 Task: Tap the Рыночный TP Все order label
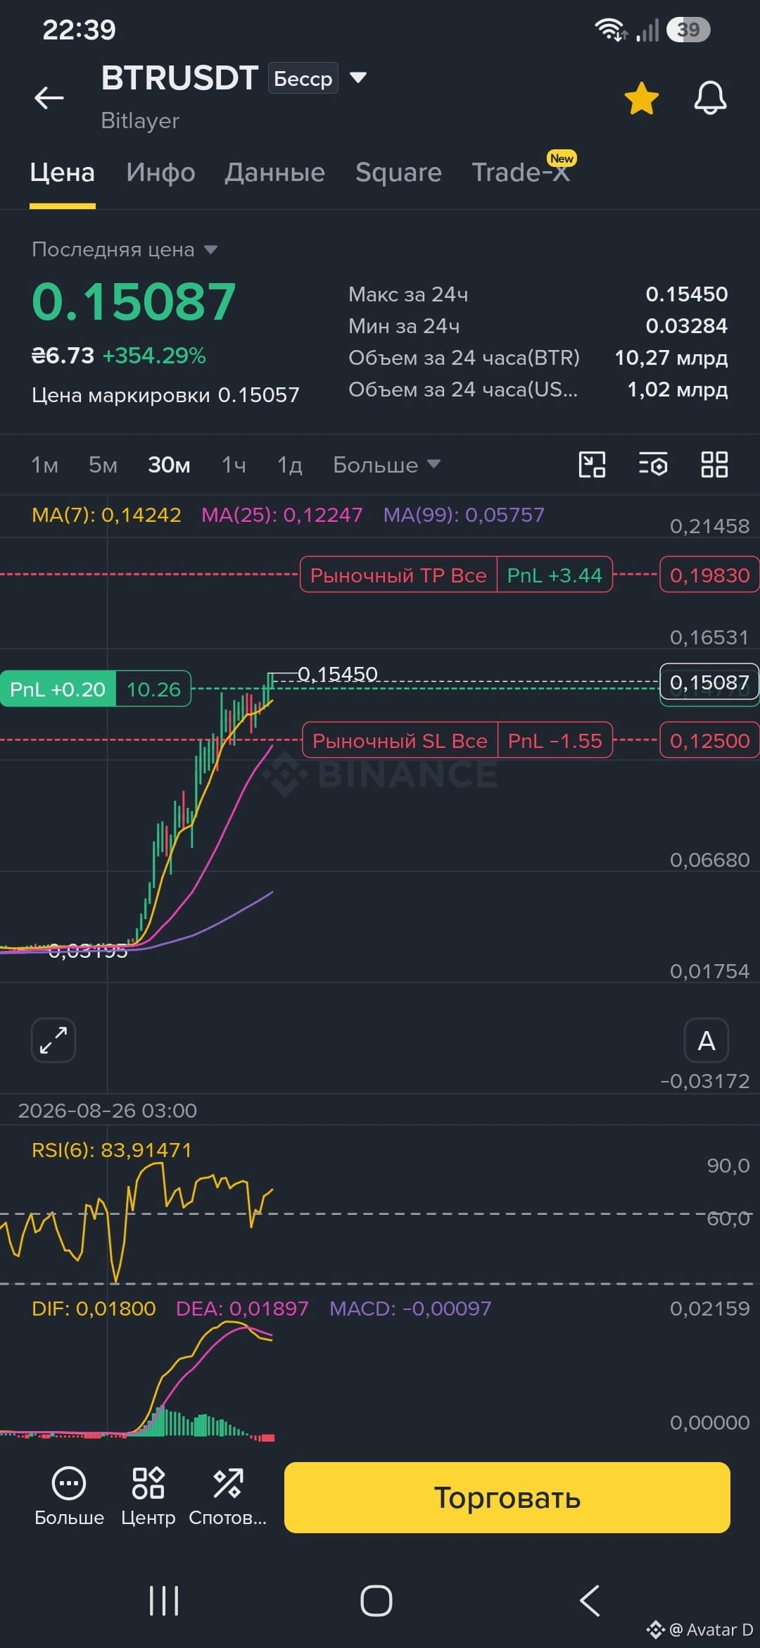[x=398, y=575]
